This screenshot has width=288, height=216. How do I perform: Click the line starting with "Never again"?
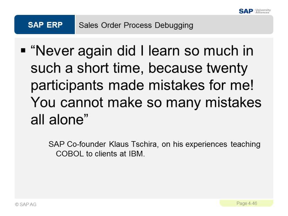pos(142,51)
